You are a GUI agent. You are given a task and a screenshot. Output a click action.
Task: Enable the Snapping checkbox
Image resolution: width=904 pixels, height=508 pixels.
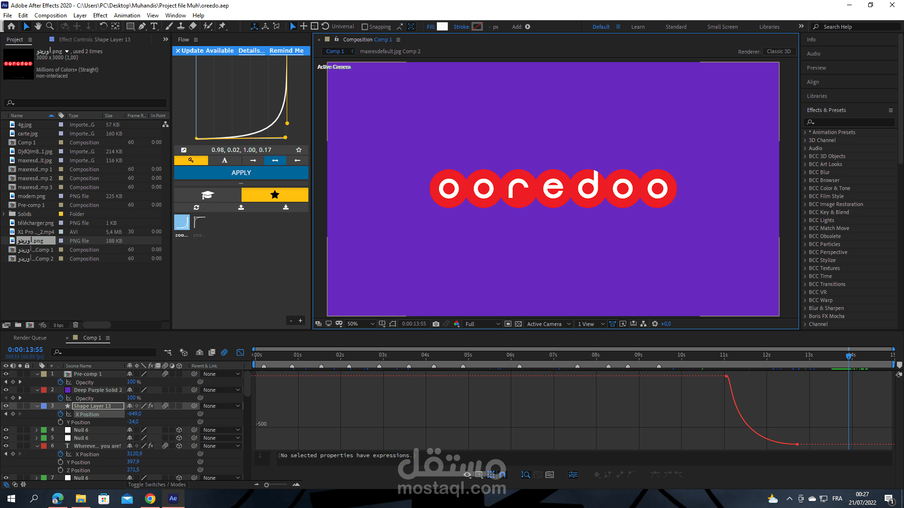point(364,27)
